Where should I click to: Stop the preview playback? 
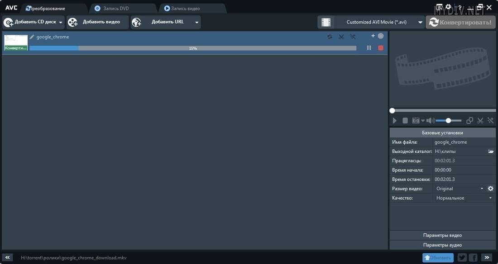coord(405,121)
